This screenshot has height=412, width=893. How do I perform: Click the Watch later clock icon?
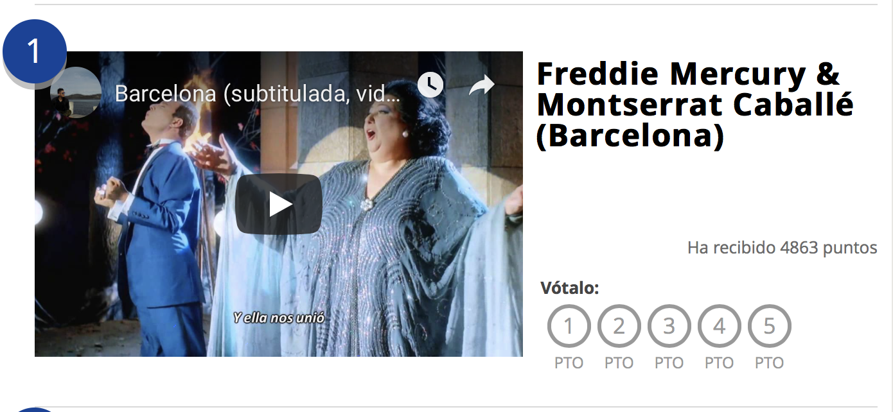(430, 85)
